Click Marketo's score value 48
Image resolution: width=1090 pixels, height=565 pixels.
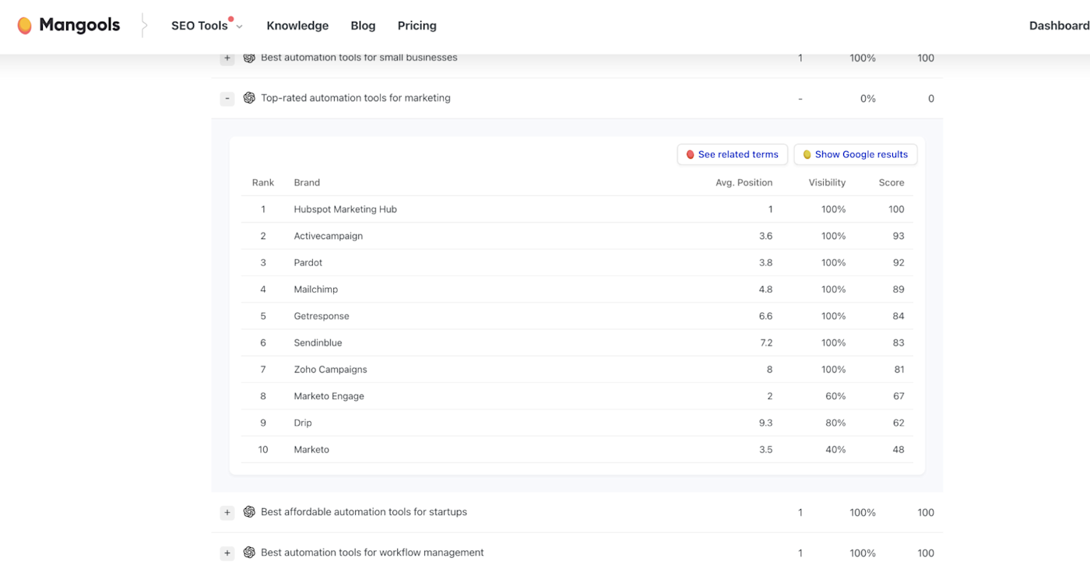pos(898,450)
